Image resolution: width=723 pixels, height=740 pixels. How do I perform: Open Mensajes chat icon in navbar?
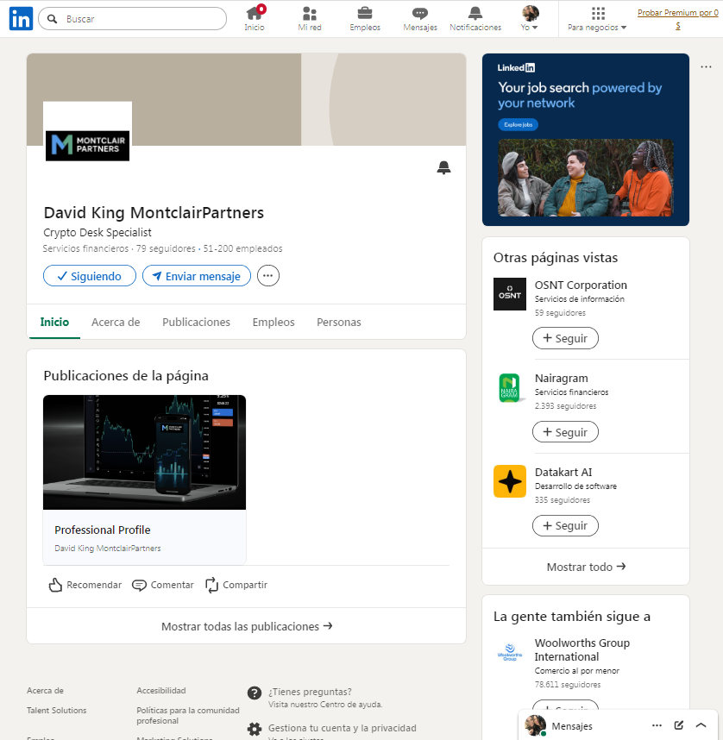coord(420,19)
